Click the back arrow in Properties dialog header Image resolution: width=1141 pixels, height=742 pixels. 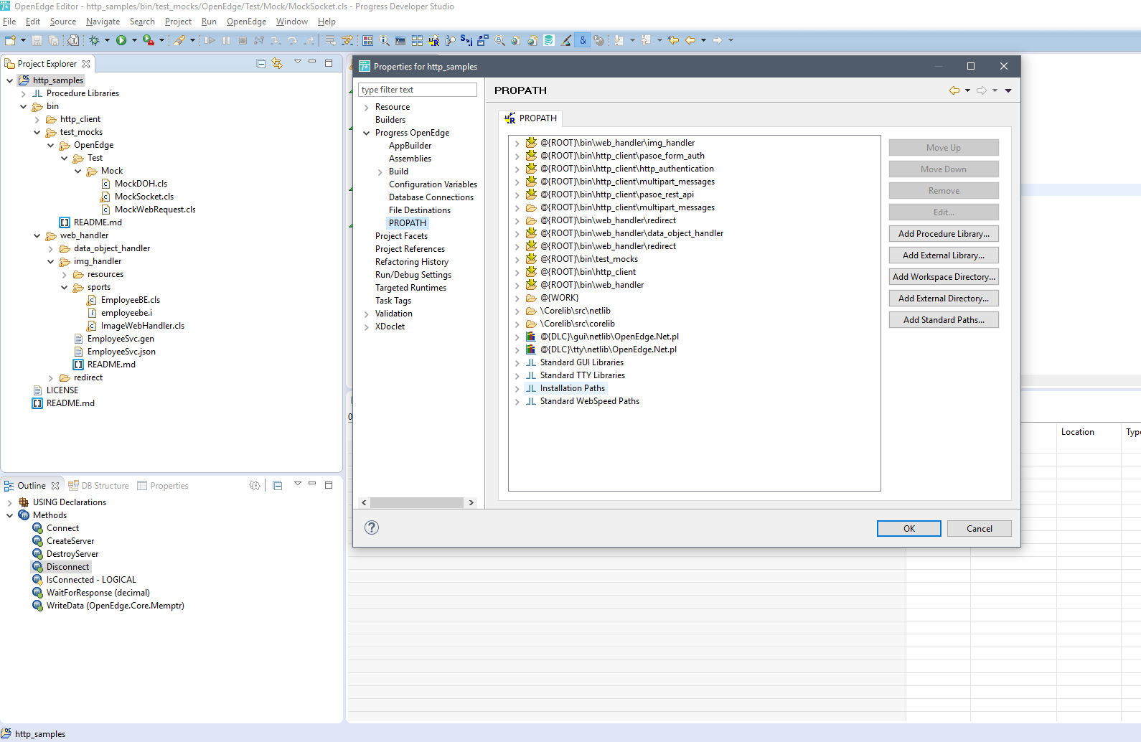point(954,90)
